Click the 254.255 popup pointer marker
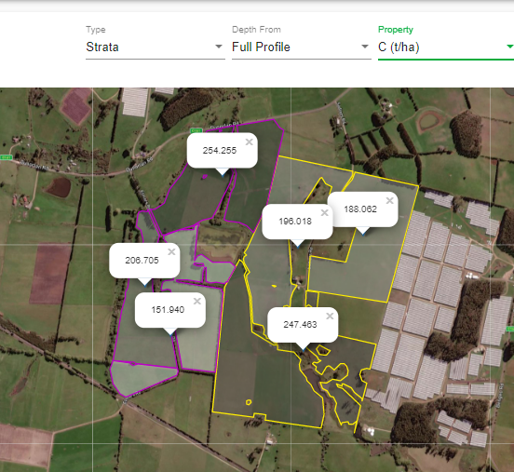This screenshot has height=472, width=514. [223, 172]
